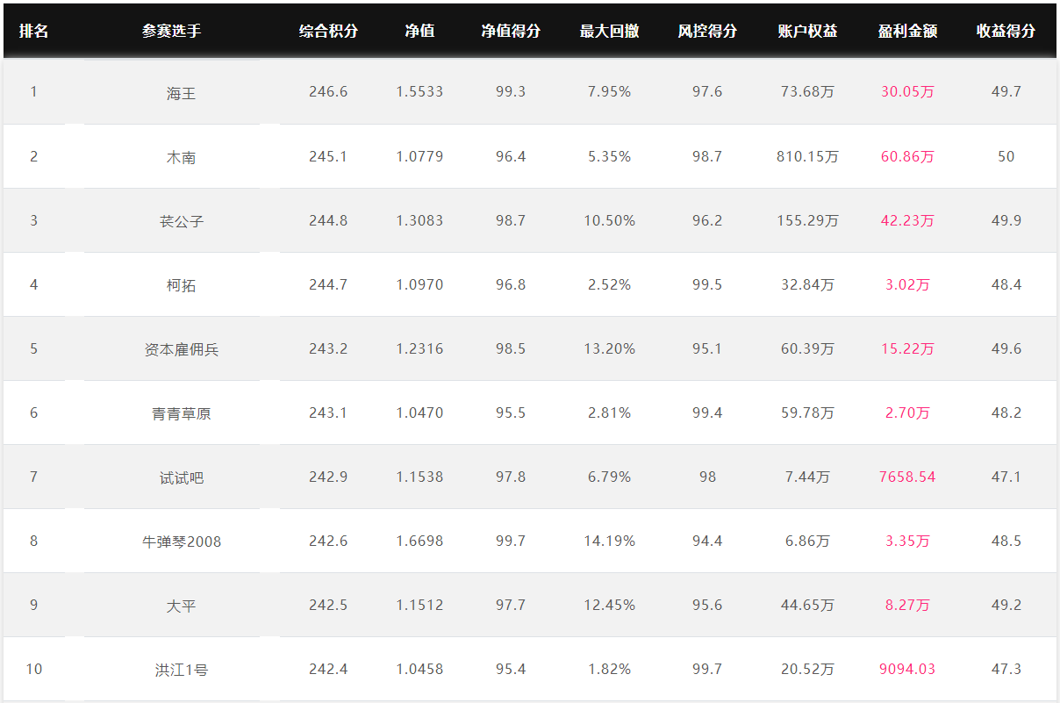Select contestant 苌公子
This screenshot has height=703, width=1060.
(x=181, y=221)
